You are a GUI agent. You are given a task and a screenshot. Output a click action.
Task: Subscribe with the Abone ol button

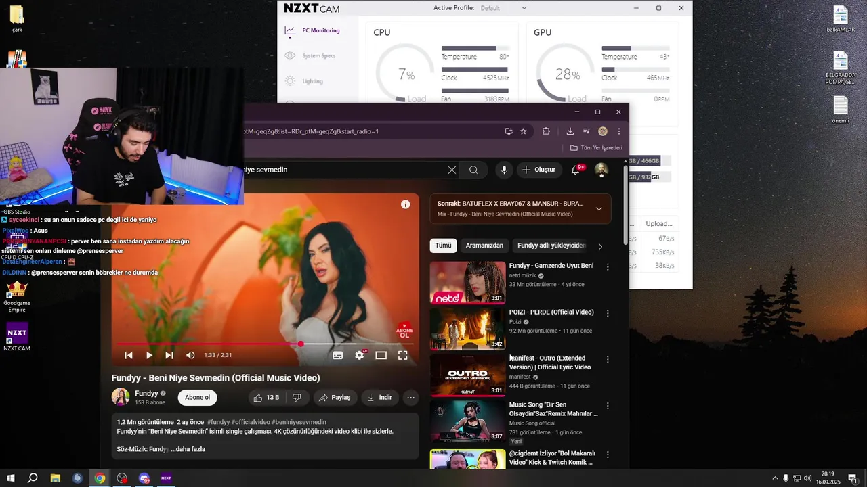[198, 398]
